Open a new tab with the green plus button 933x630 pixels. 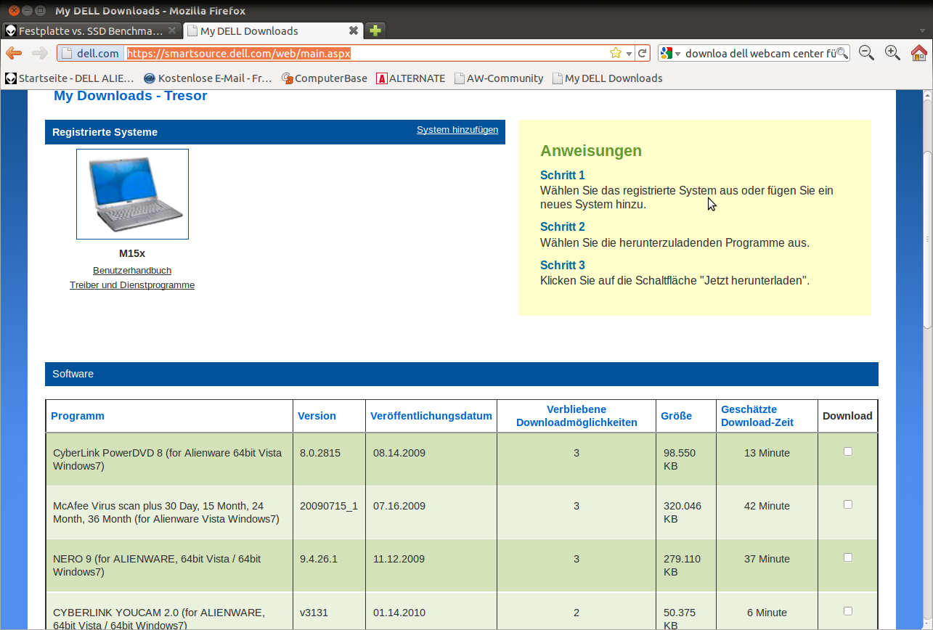[x=375, y=30]
